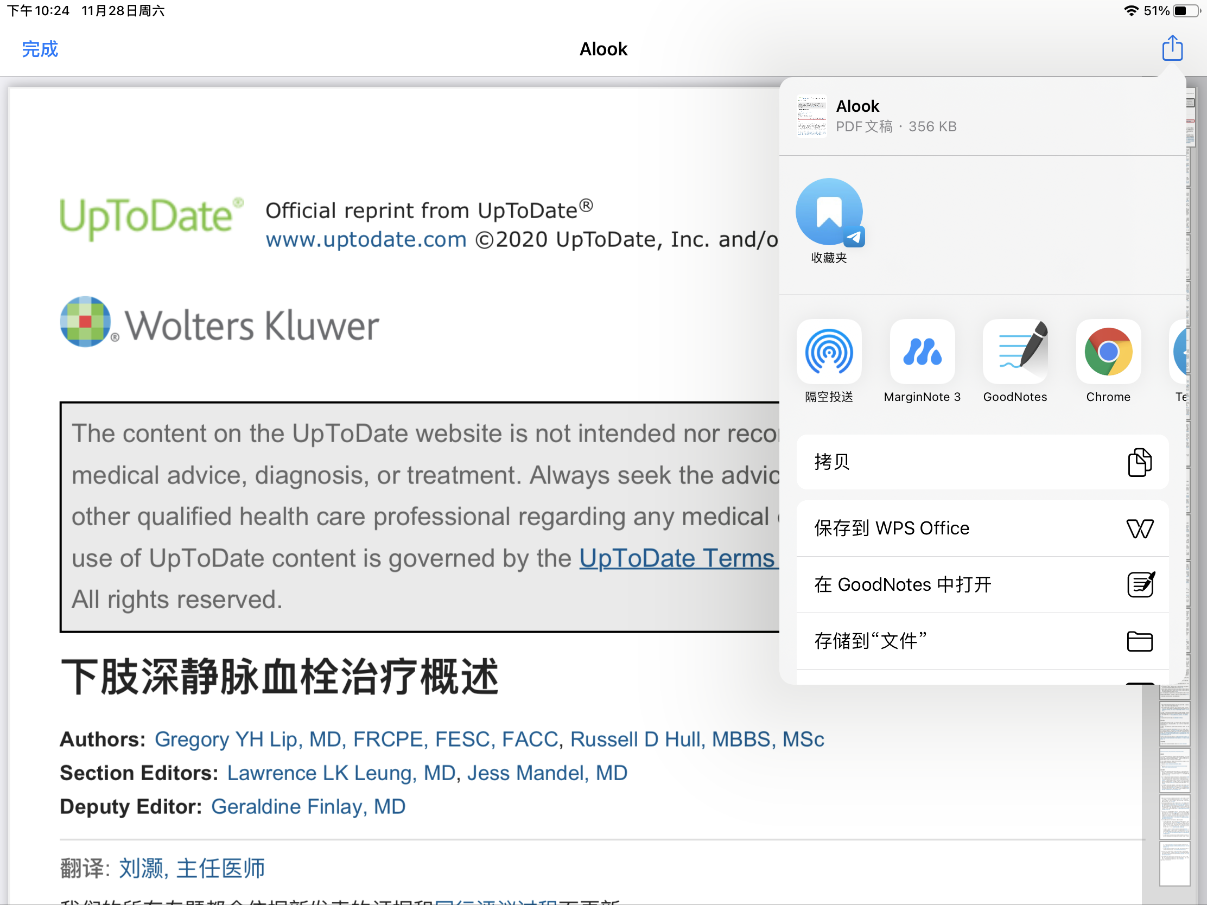Tap the share icon in top bar
Viewport: 1207px width, 905px height.
pyautogui.click(x=1172, y=48)
